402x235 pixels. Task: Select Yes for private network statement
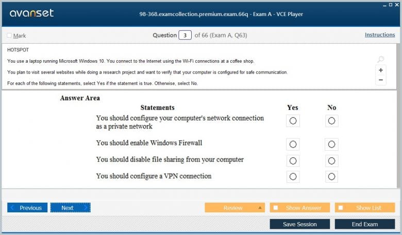pos(293,121)
